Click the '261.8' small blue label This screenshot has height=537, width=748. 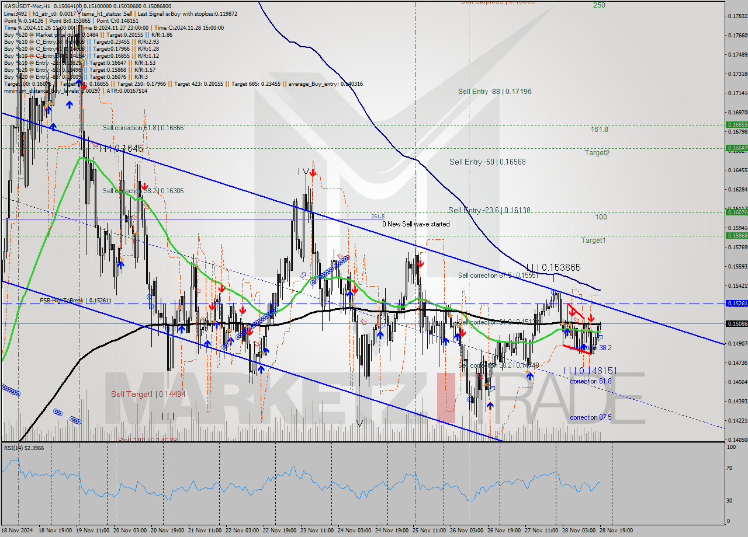378,217
